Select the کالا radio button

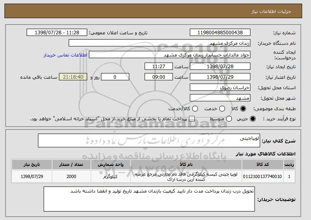pos(243,109)
